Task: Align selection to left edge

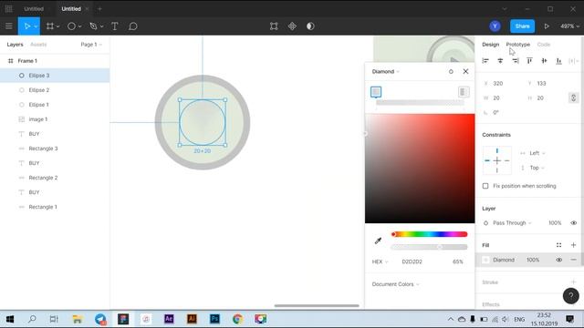Action: 485,61
